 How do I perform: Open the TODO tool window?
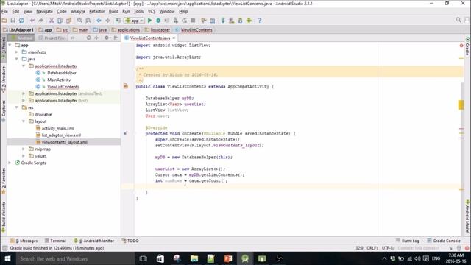coord(130,241)
